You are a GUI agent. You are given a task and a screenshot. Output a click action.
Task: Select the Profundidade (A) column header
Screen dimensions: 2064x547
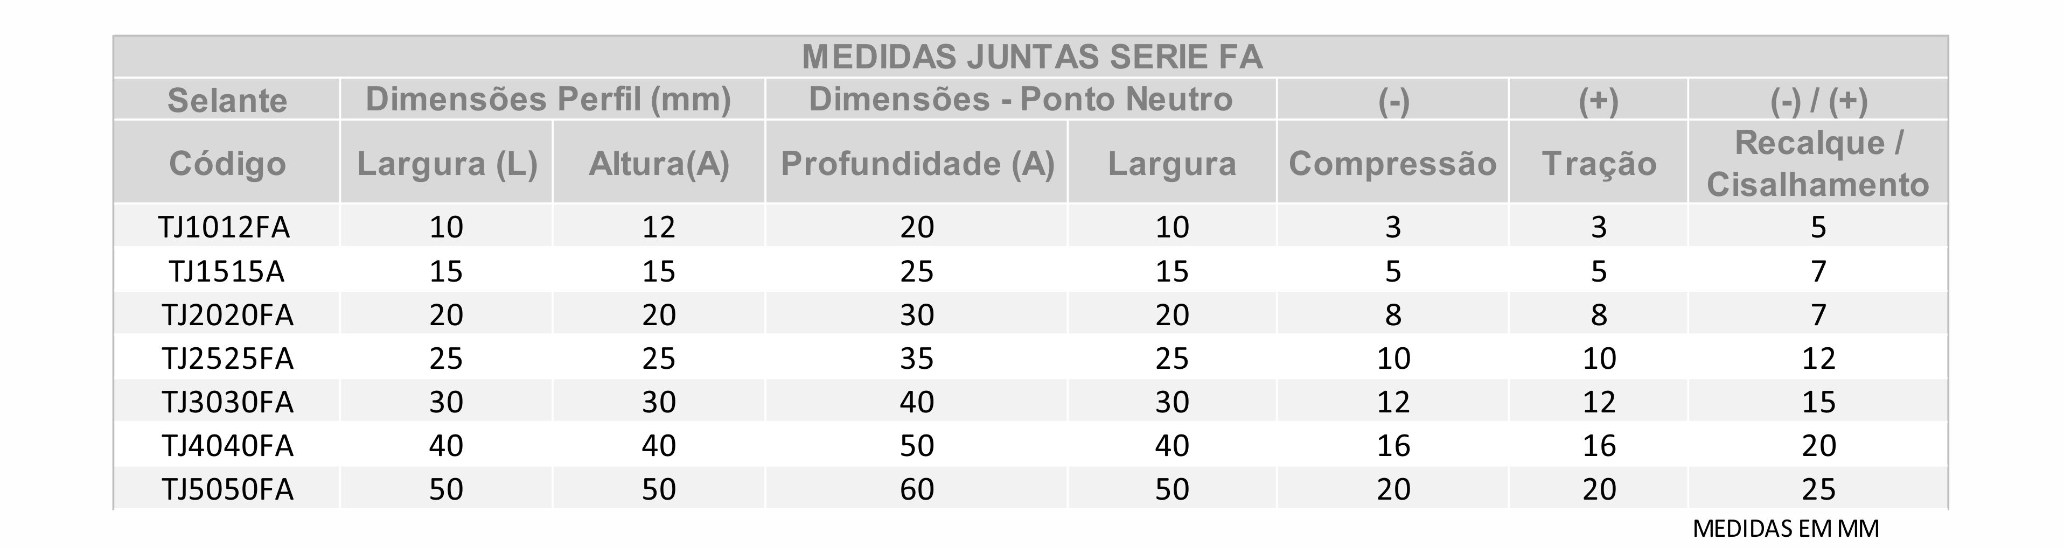(917, 163)
